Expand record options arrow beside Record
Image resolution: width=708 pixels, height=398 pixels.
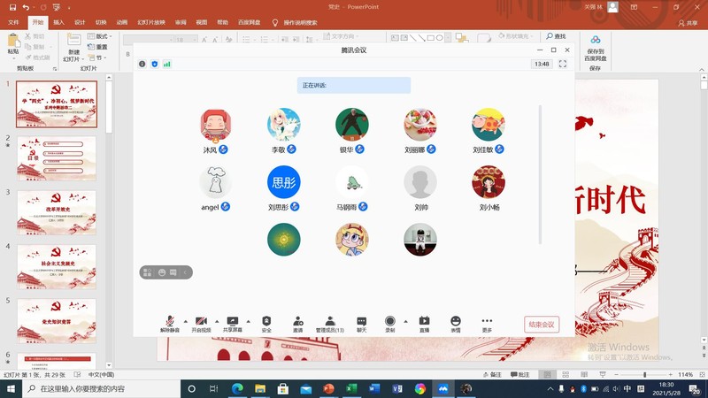click(405, 321)
